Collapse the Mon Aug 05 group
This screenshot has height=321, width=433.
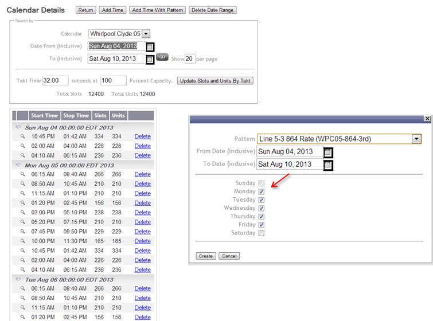point(18,165)
